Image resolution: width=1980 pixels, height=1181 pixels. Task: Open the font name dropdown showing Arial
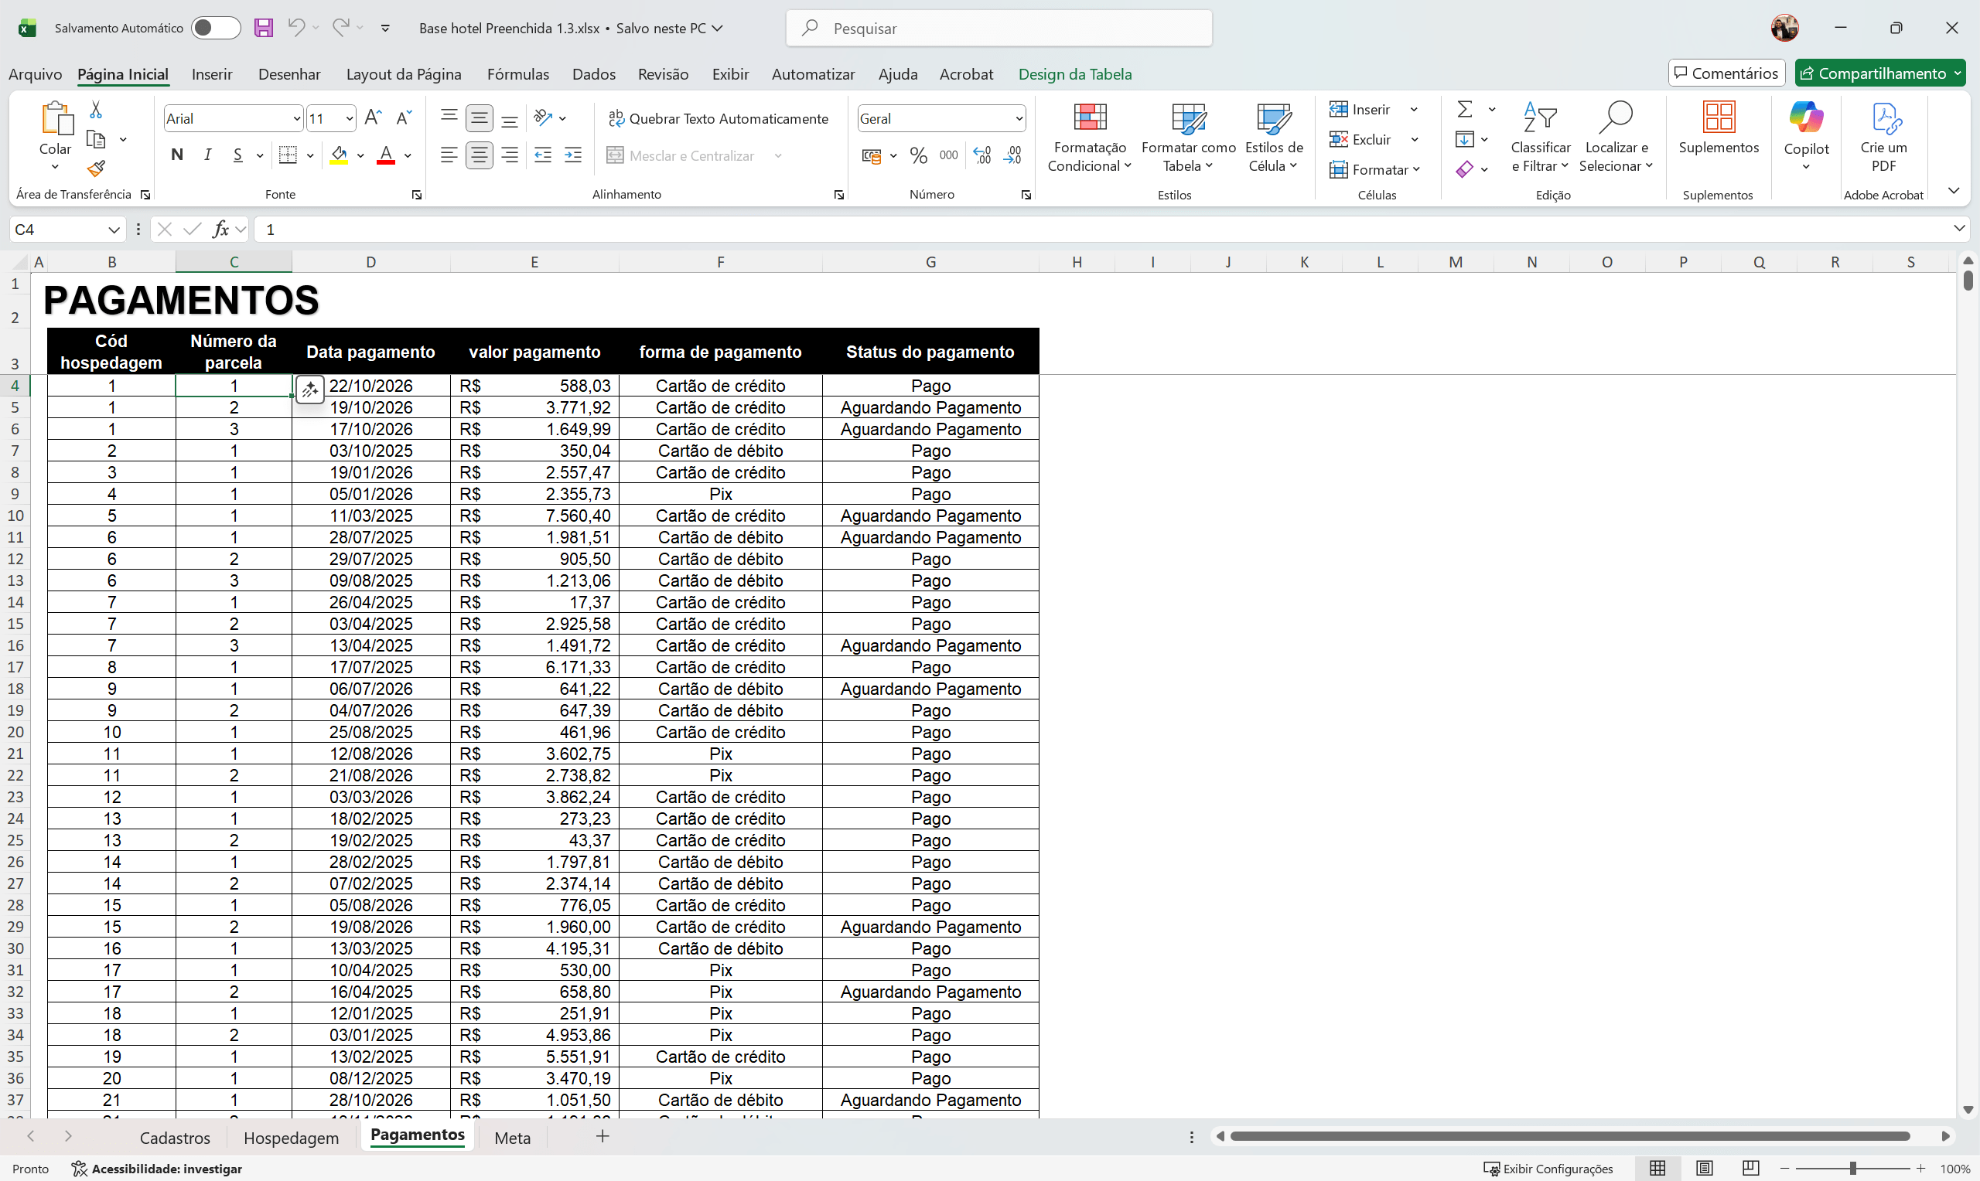296,118
